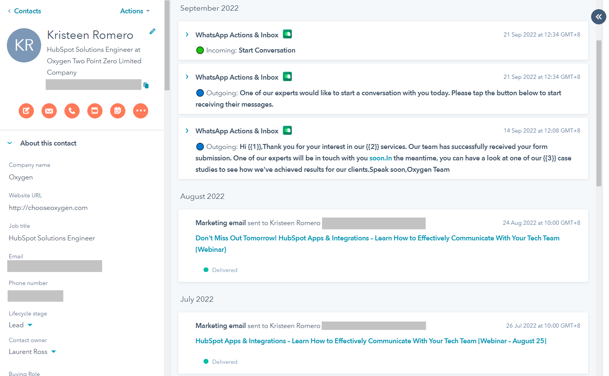
Task: Collapse the right sidebar with the double-chevron button
Action: (598, 17)
